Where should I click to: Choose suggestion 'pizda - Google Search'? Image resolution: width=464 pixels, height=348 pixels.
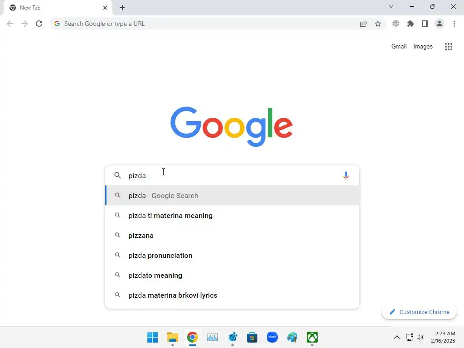point(232,196)
